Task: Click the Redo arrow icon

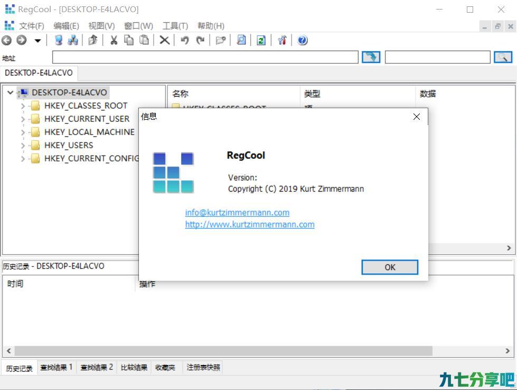Action: (200, 40)
